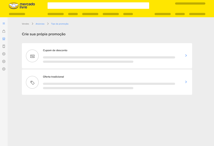Image resolution: width=214 pixels, height=146 pixels.
Task: Click the Crie sua própia promoção heading
Action: (x=44, y=34)
